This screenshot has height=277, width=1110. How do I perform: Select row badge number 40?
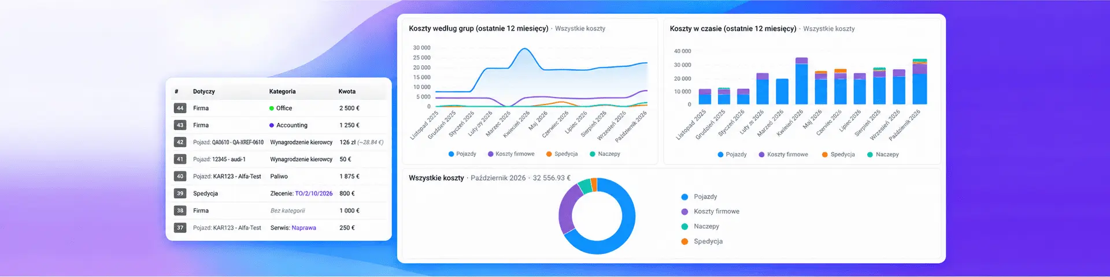click(180, 177)
